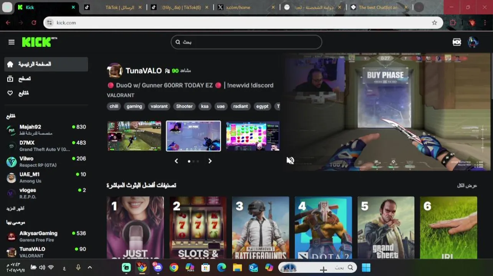Open File Explorer from taskbar
The height and width of the screenshot is (276, 493).
(x=237, y=268)
